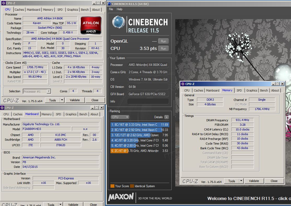This screenshot has height=206, width=291.
Task: Open About tab in top CPU-Z window
Action: coord(96,10)
